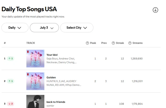Click the red down-arrow badge for back to friends
Screen dimensions: 166x108
tap(11, 104)
